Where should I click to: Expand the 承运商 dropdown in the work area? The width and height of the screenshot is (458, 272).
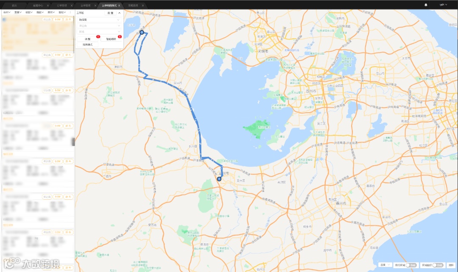pos(99,26)
